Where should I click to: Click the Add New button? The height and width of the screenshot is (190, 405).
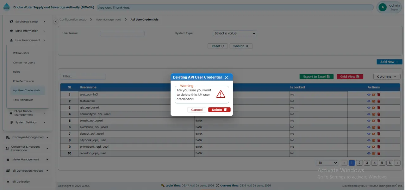[389, 62]
